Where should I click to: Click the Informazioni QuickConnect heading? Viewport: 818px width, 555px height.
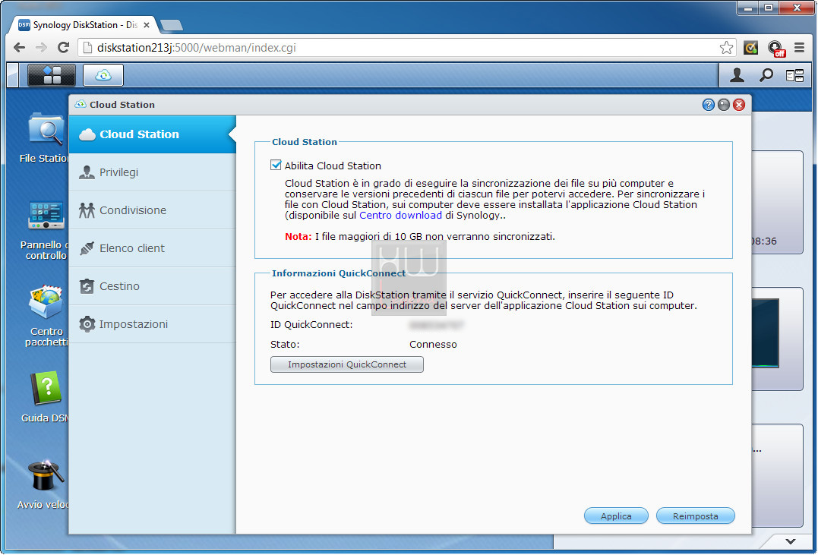(339, 273)
